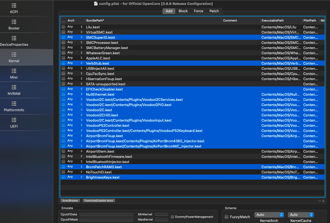This screenshot has height=223, width=330.
Task: Open the KernelArch Auto dropdown
Action: 269,215
